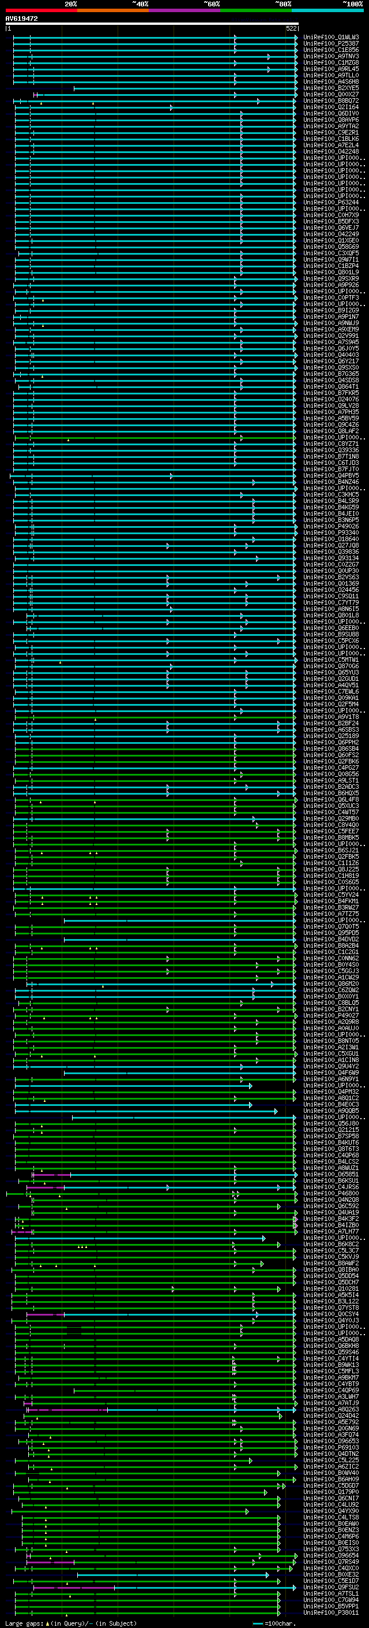Select the UniRef100_B2XYE5 entry
The height and width of the screenshot is (1628, 369).
331,88
